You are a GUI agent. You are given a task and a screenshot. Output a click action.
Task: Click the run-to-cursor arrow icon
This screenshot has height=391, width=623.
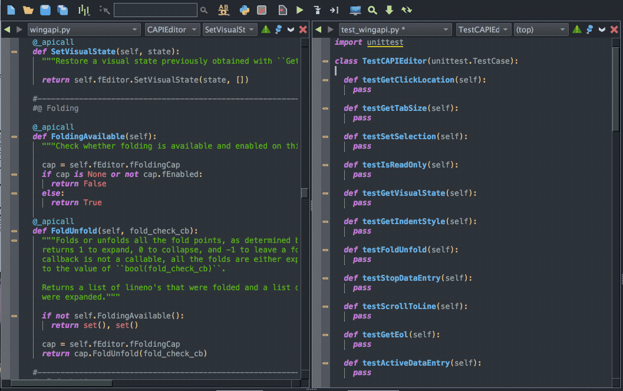tap(334, 10)
